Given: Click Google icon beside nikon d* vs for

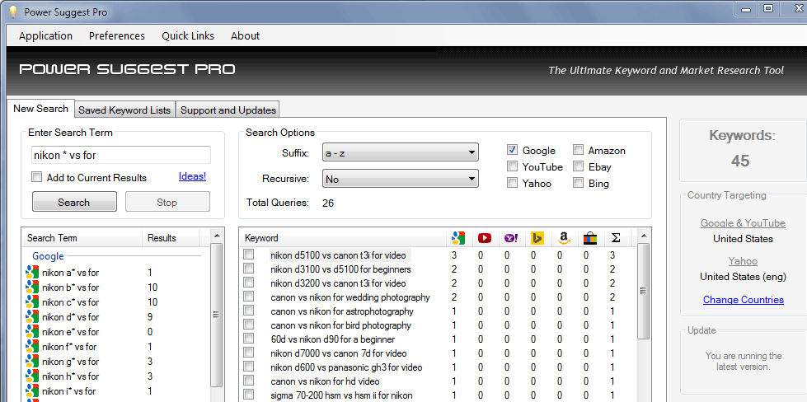Looking at the screenshot, I should [32, 317].
